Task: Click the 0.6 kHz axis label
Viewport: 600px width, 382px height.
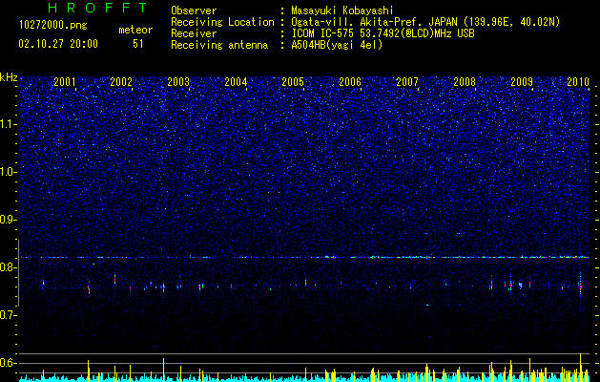Action: (9, 363)
